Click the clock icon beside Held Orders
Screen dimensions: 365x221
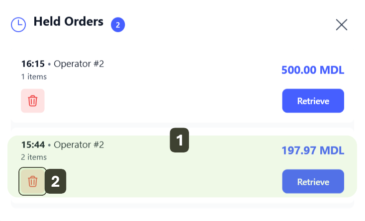(18, 25)
